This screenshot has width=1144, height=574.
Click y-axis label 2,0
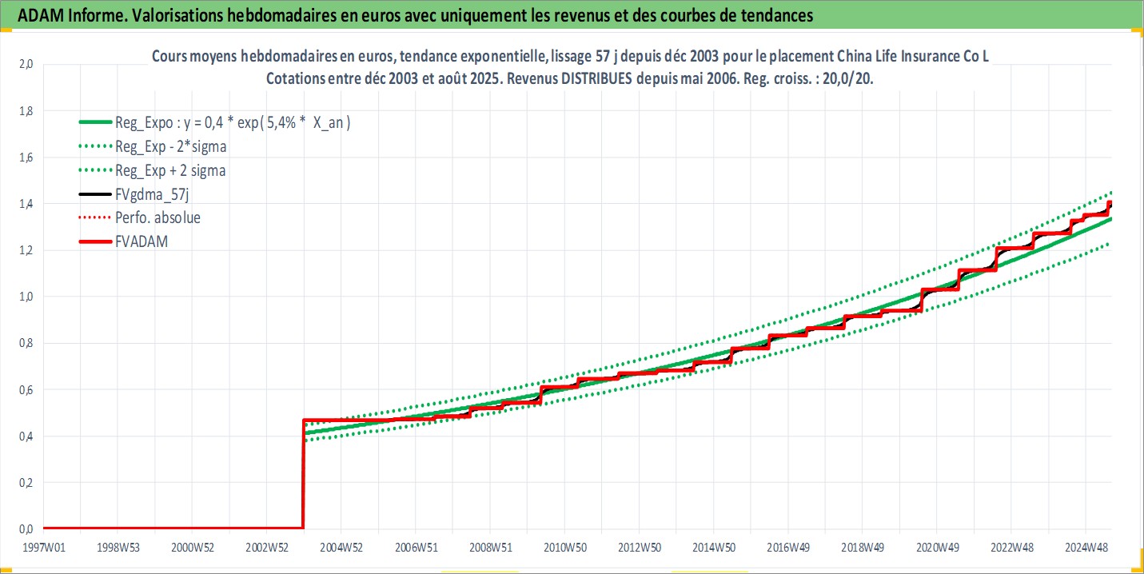point(25,65)
